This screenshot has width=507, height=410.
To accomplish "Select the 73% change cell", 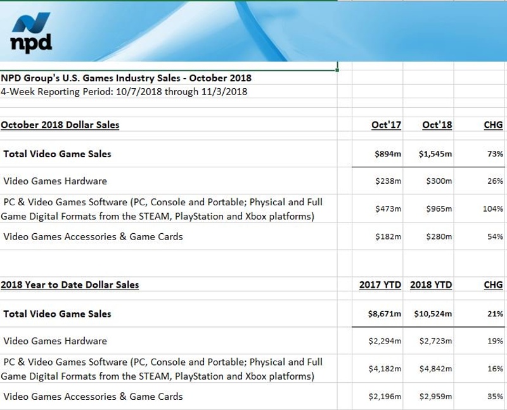I will point(495,154).
